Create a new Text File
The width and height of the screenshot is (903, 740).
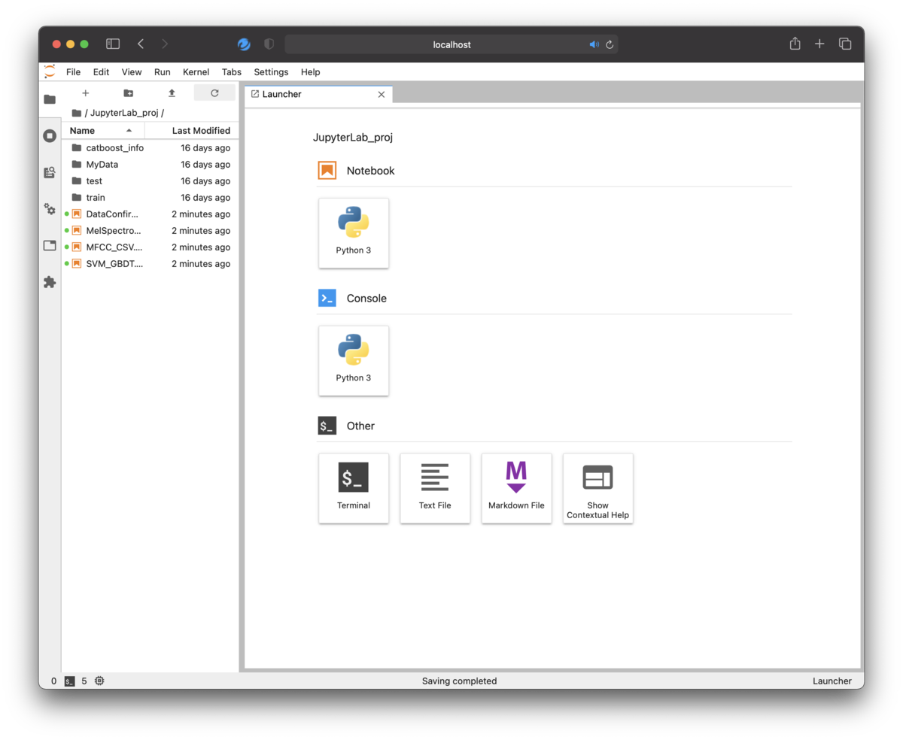pyautogui.click(x=435, y=488)
